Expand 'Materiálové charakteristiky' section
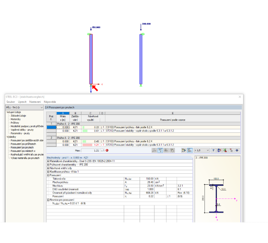This screenshot has height=243, width=268. (48, 161)
